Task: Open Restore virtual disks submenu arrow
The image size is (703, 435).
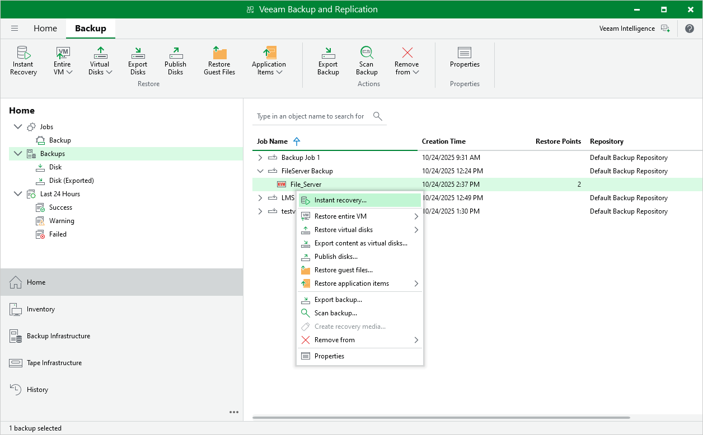Action: click(x=416, y=230)
